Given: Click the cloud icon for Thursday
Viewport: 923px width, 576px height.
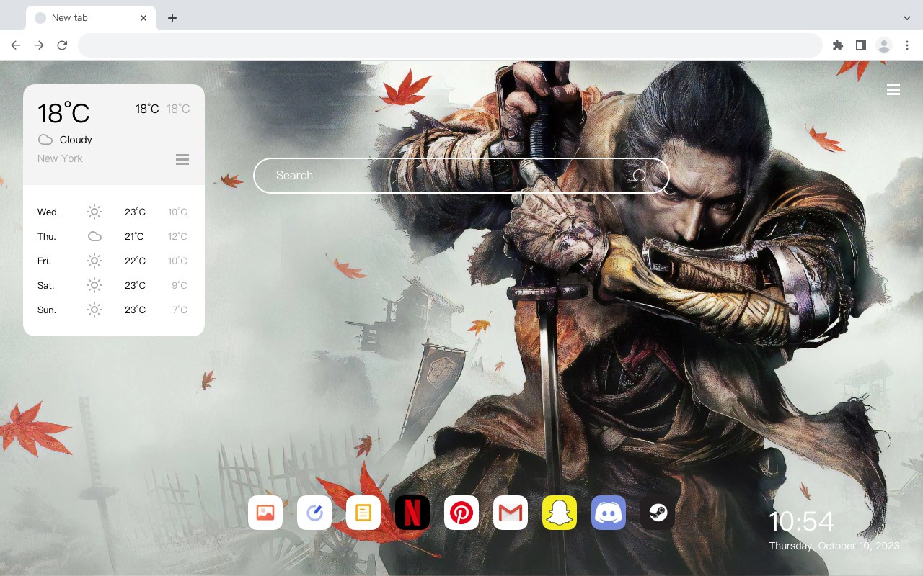Looking at the screenshot, I should tap(94, 236).
